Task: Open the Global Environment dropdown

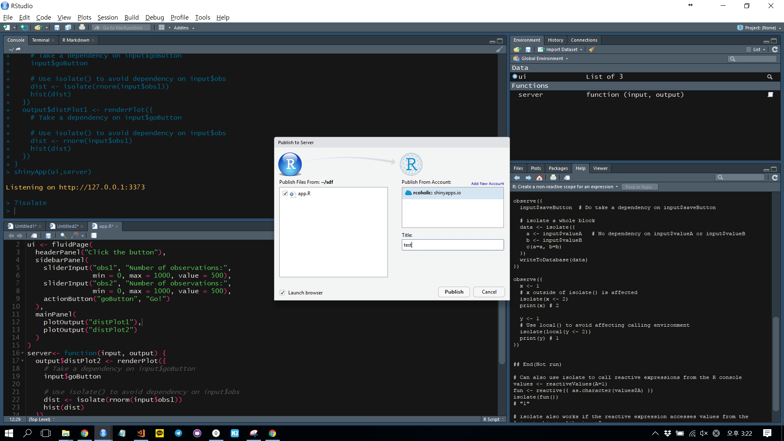Action: click(x=542, y=58)
